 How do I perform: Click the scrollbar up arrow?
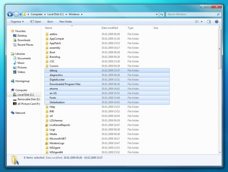tap(220, 27)
